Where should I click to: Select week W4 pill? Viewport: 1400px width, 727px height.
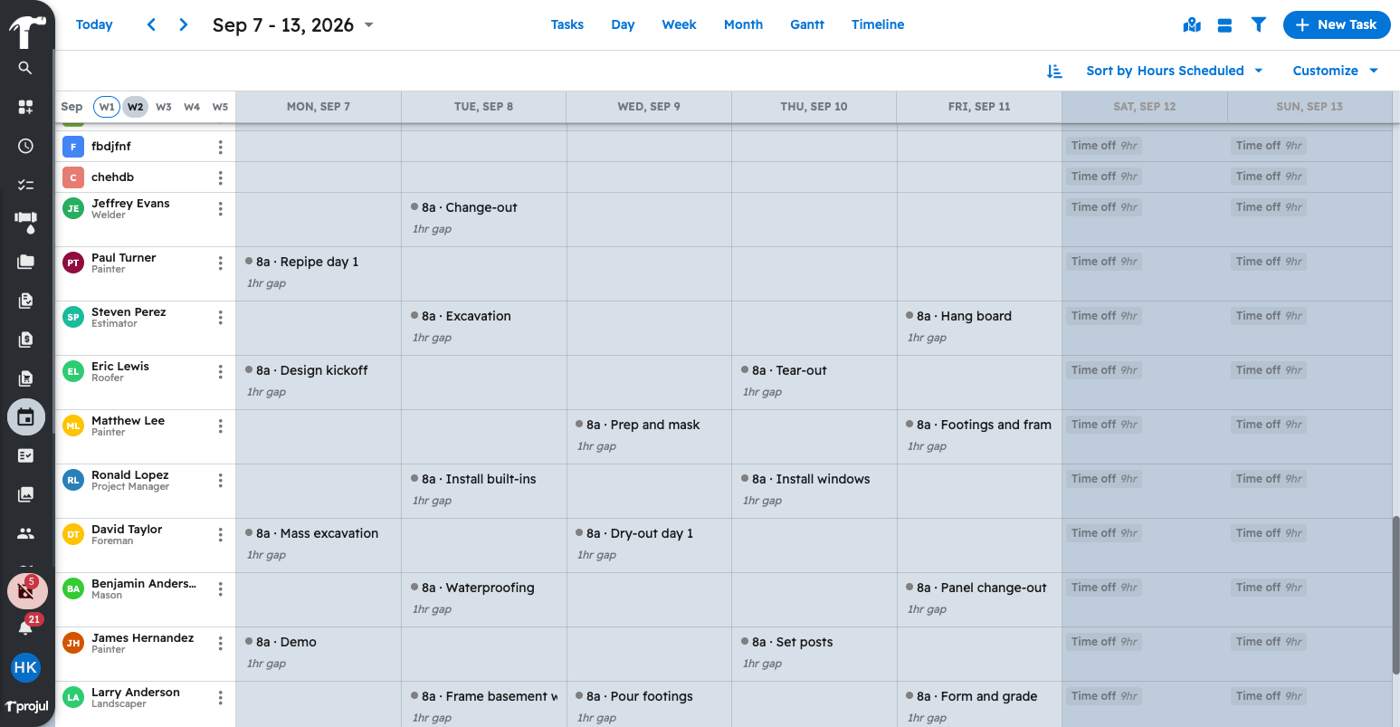192,107
